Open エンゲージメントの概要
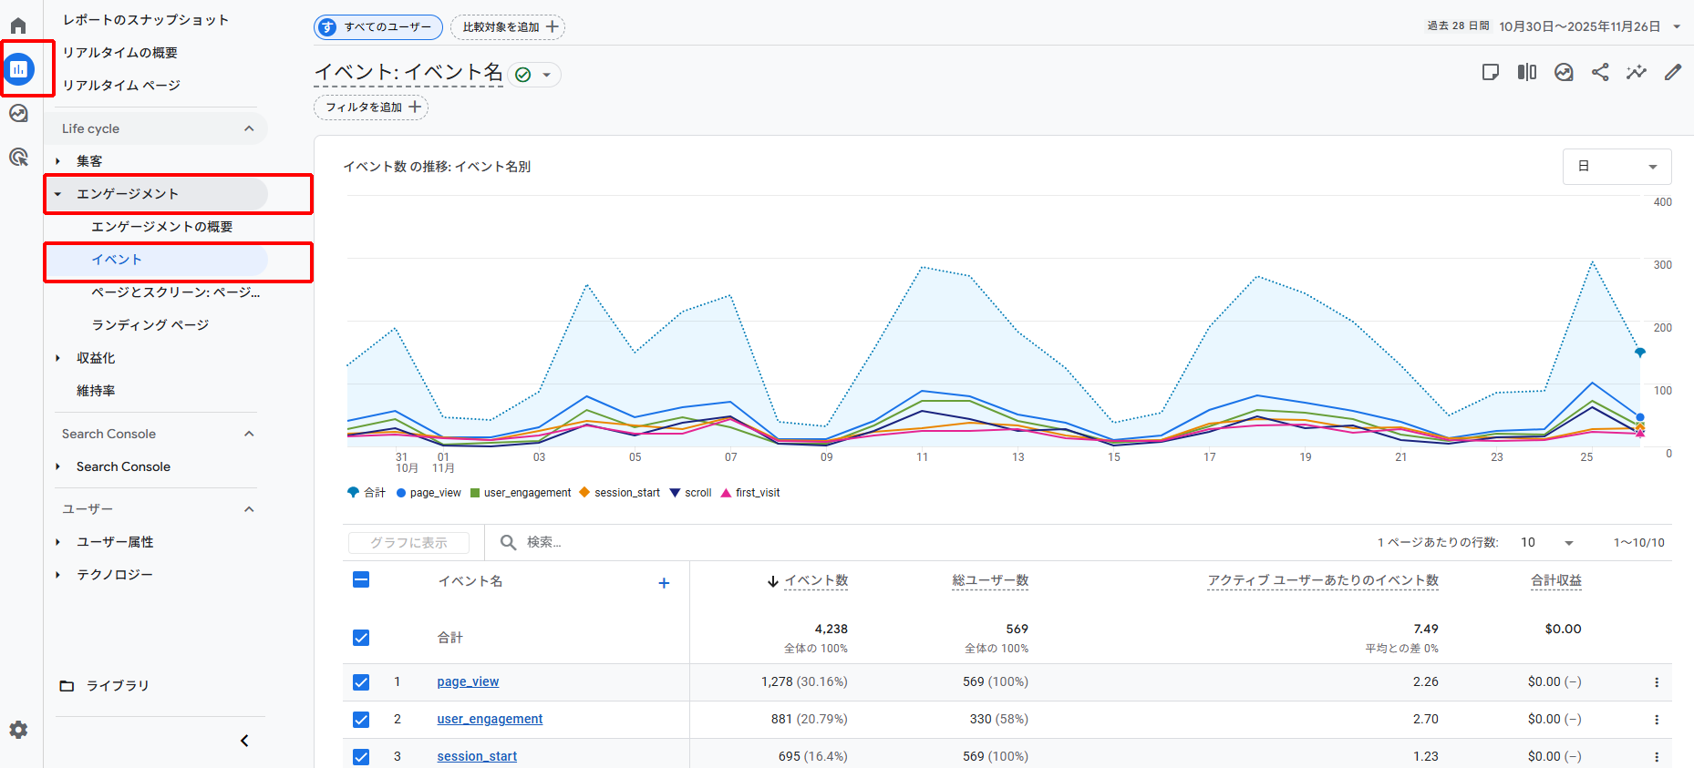Screen dimensions: 1694x768 coord(162,227)
